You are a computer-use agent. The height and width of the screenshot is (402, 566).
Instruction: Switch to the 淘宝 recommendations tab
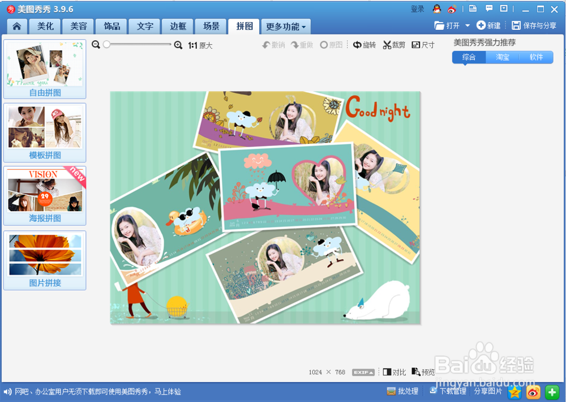(502, 57)
